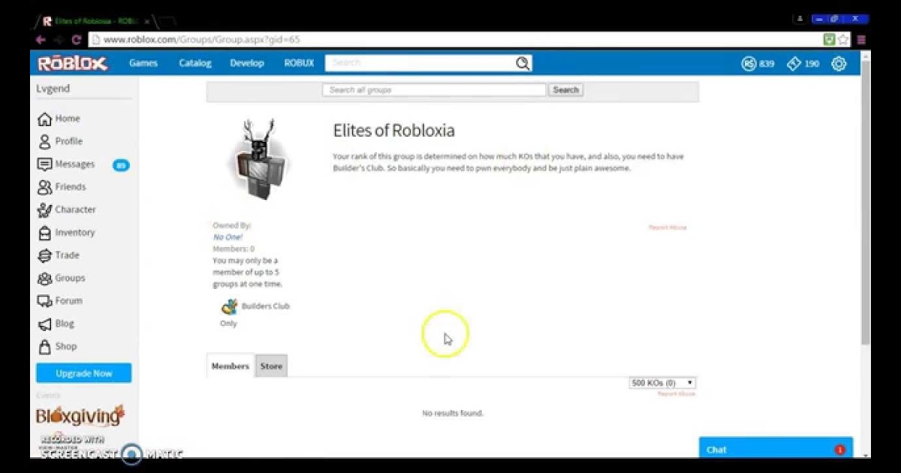Bookmark this page with the star
Viewport: 901px width, 473px height.
pos(843,40)
